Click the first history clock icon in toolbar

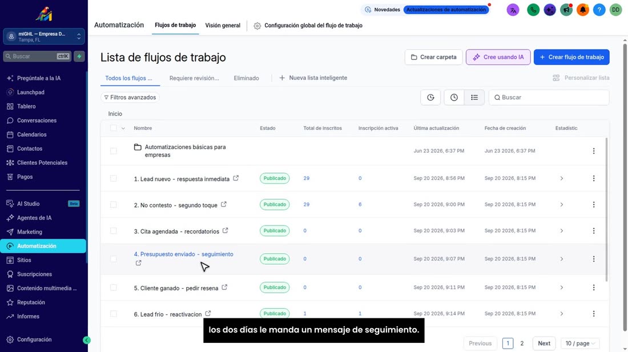pos(430,97)
